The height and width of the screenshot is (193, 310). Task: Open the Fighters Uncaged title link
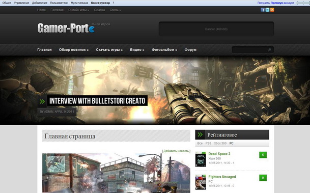tap(222, 177)
